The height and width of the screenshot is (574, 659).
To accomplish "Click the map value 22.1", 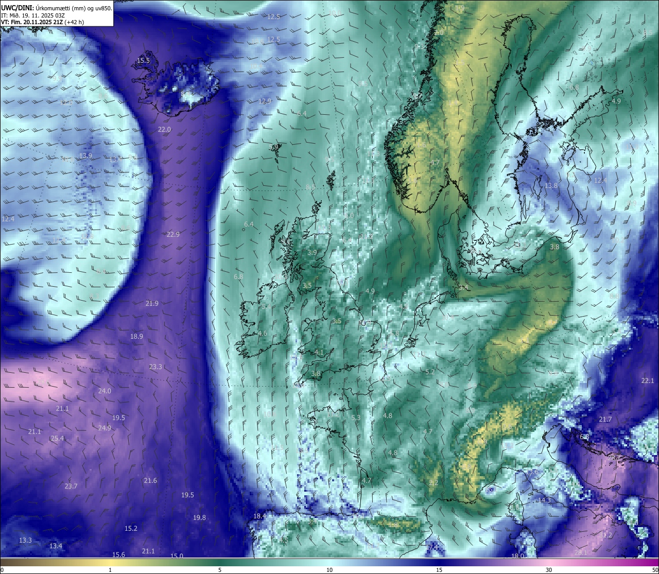I will (647, 381).
